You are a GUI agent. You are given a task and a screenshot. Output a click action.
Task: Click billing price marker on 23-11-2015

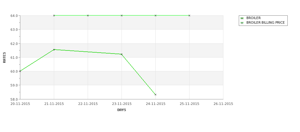122,15
